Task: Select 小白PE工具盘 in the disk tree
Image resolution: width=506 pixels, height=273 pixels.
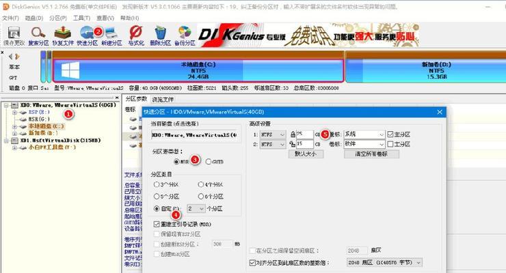Action: (x=52, y=147)
